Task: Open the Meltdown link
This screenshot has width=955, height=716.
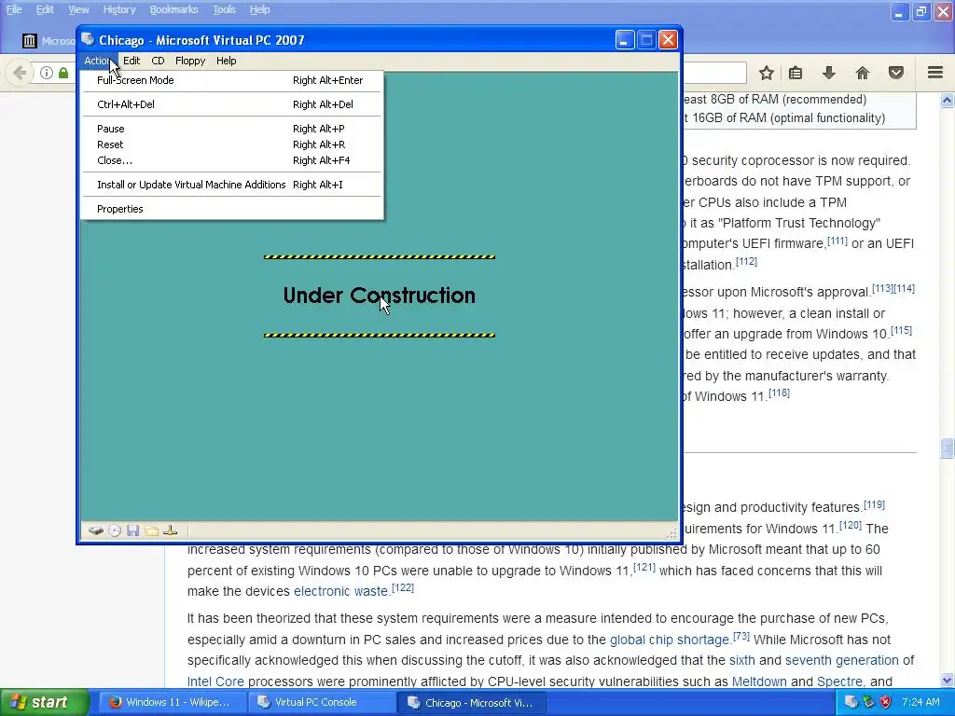Action: pyautogui.click(x=759, y=682)
